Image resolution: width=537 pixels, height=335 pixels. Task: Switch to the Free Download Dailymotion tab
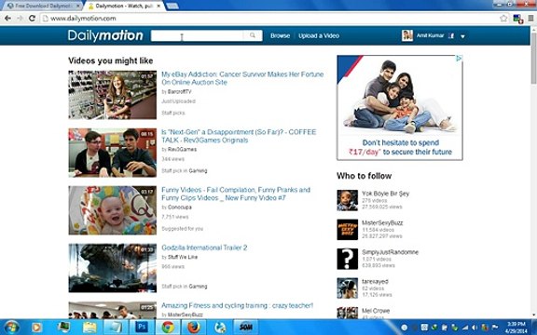(43, 6)
